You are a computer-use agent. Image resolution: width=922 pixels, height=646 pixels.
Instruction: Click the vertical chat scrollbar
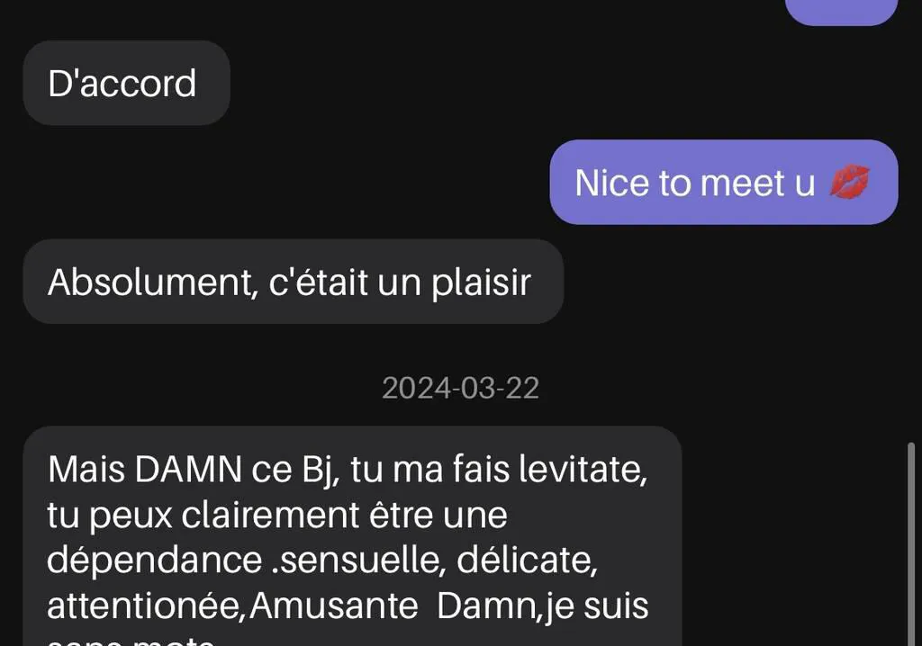(911, 543)
